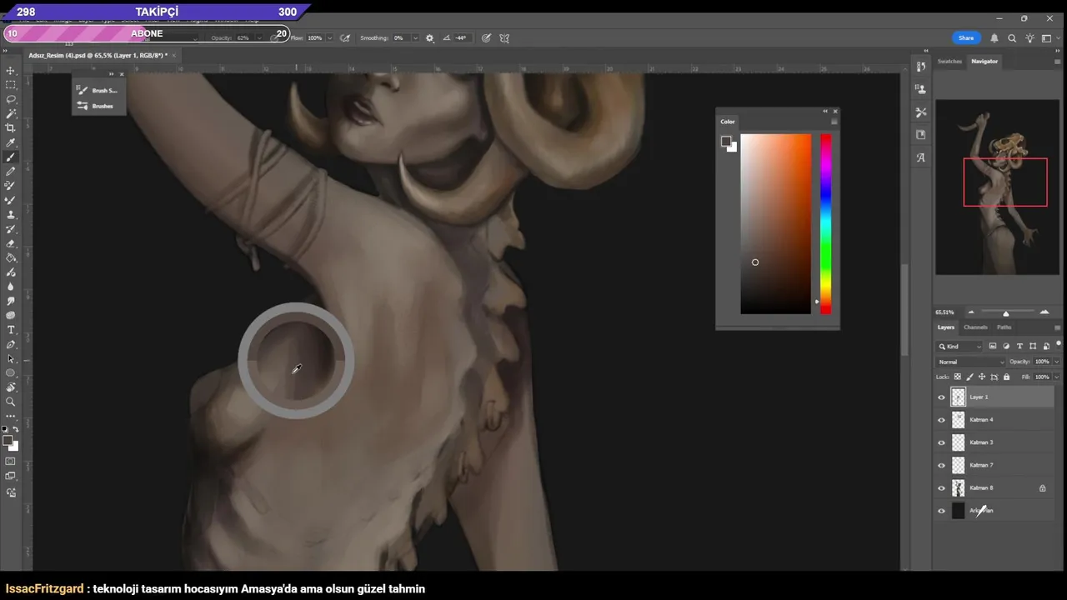Open Layers panel options menu
This screenshot has width=1067, height=600.
point(1058,327)
